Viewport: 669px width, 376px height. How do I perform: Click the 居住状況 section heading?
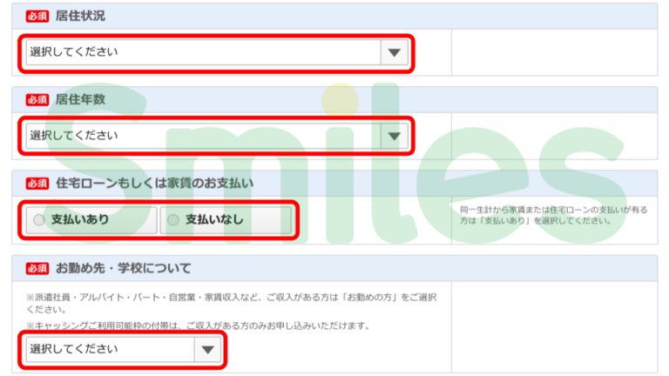(80, 17)
